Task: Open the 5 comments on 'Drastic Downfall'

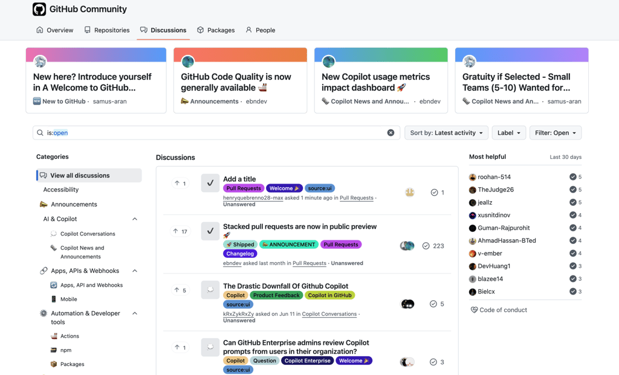Action: (437, 304)
